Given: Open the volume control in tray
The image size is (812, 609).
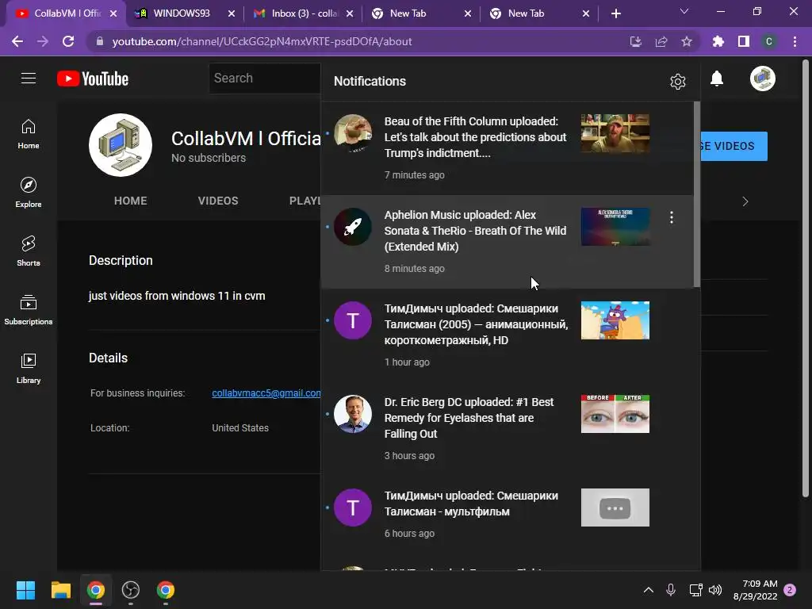Looking at the screenshot, I should (x=715, y=590).
